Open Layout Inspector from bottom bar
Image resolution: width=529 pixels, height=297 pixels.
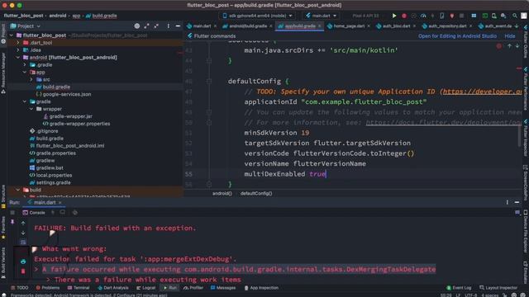click(498, 288)
